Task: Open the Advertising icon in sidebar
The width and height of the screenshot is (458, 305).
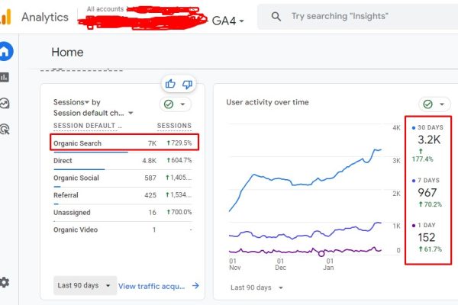Action: point(5,129)
